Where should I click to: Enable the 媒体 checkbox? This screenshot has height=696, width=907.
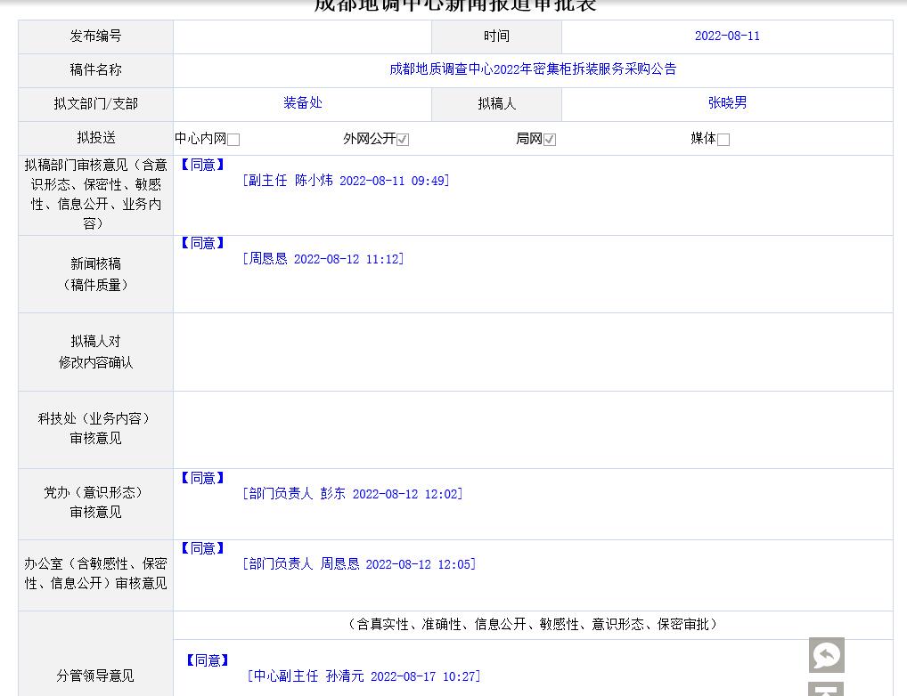[x=723, y=140]
